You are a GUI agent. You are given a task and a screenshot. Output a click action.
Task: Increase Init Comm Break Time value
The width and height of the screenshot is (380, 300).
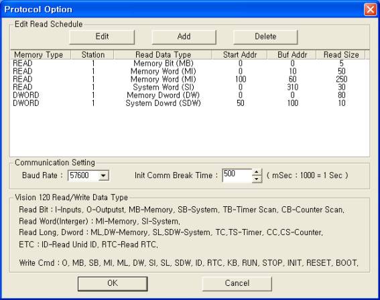257,172
